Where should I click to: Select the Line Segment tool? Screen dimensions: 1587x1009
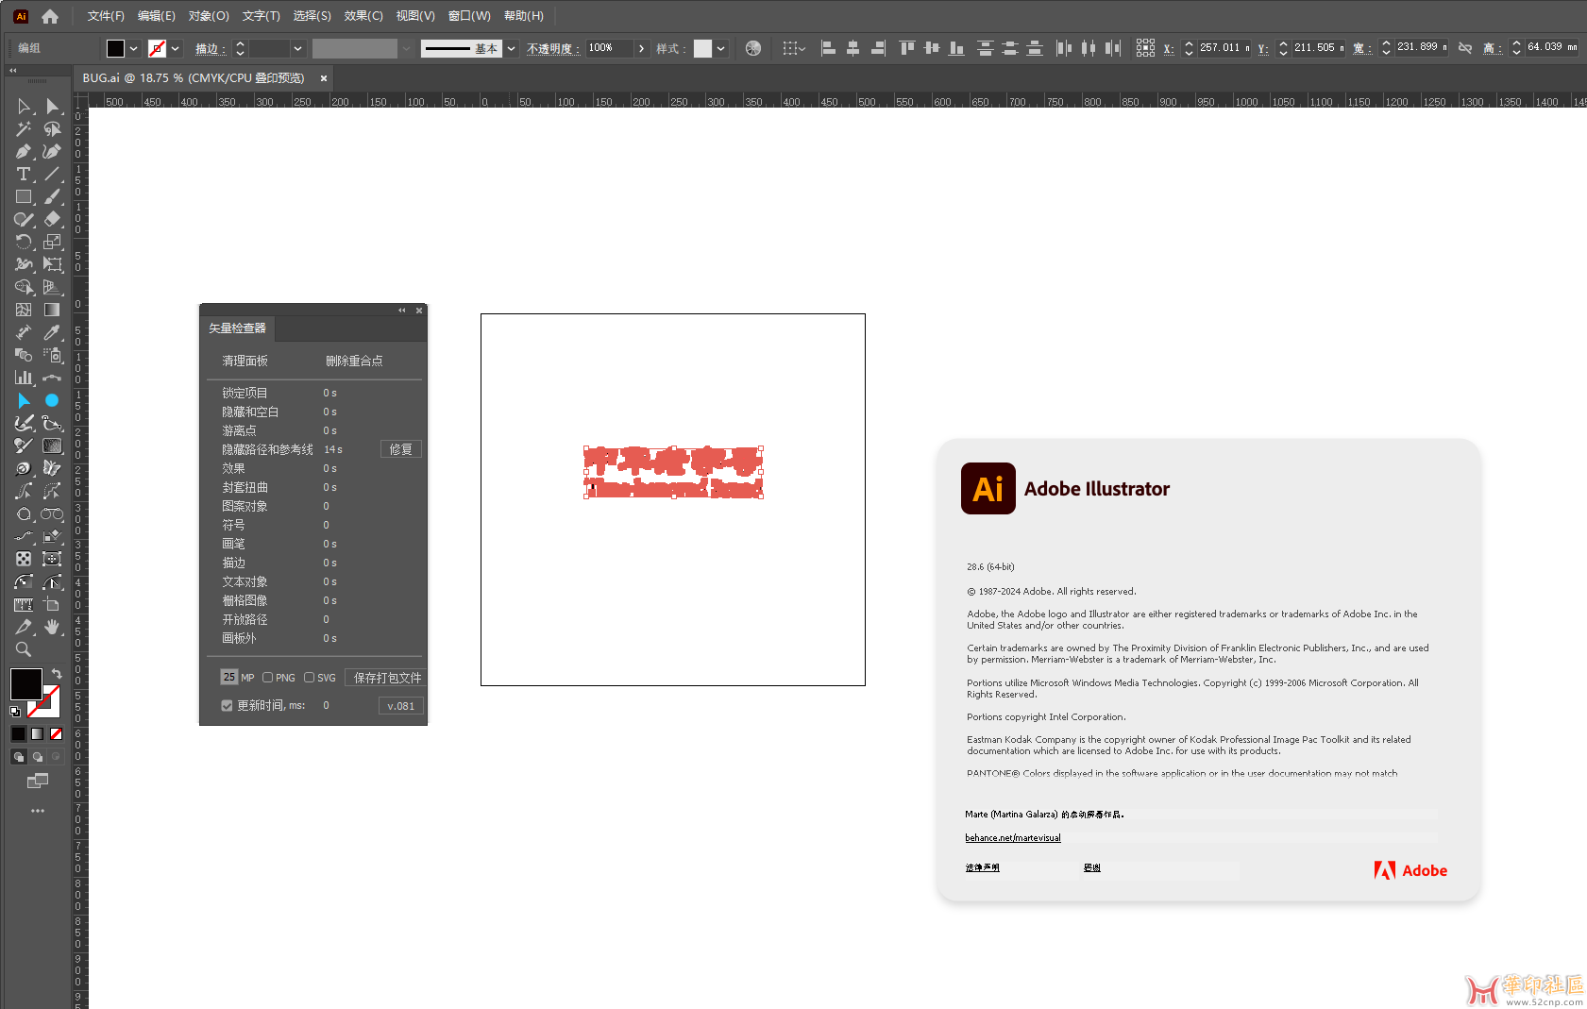[52, 175]
